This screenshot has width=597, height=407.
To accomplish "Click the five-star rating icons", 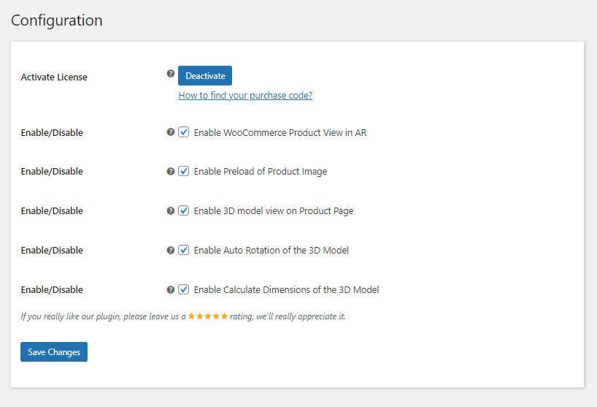I will pyautogui.click(x=208, y=316).
